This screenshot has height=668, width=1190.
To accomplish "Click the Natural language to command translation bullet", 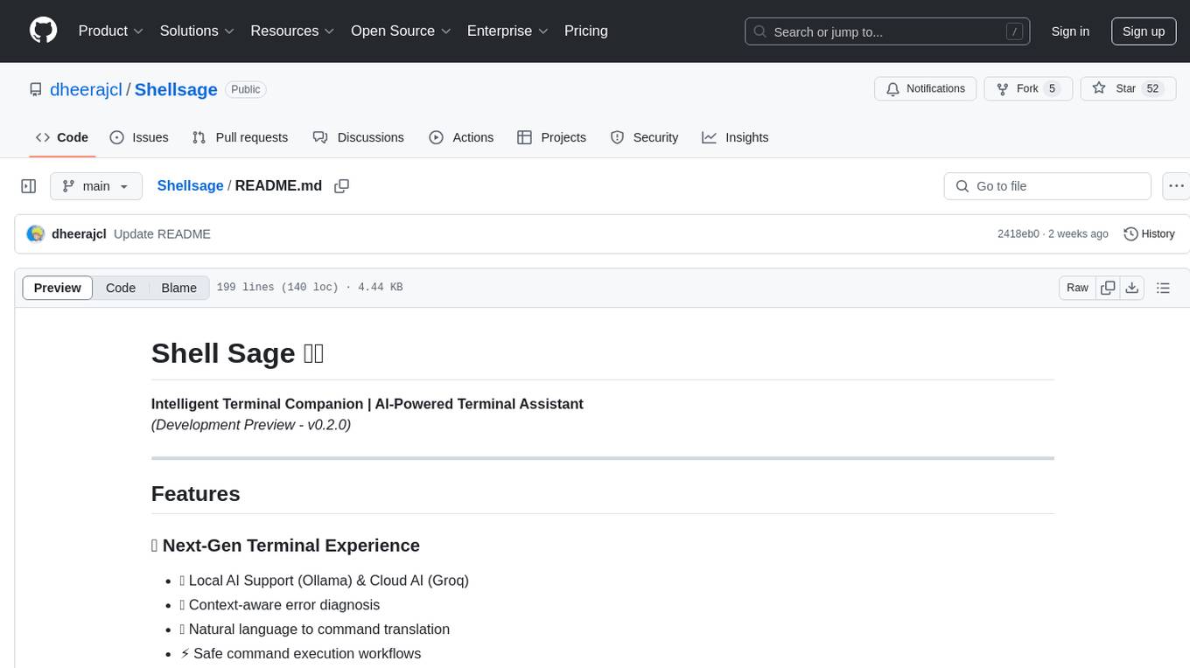I will [x=315, y=630].
